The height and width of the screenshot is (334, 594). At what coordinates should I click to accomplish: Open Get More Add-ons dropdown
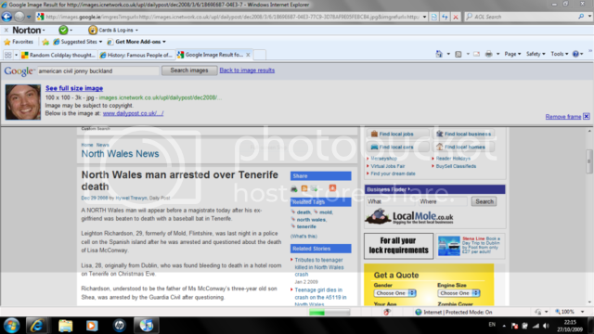[x=136, y=42]
